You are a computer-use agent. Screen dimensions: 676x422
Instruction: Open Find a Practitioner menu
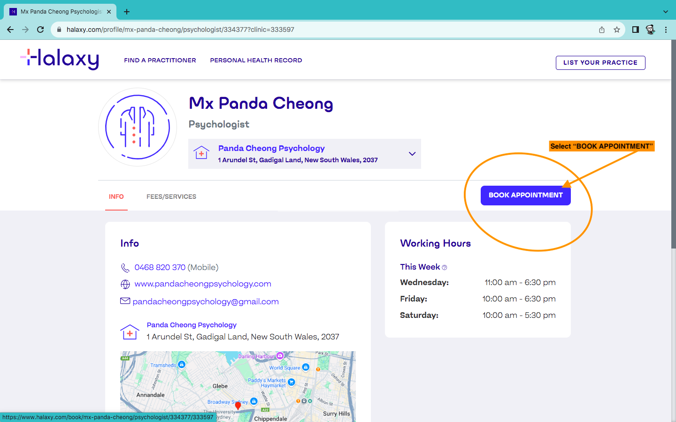pyautogui.click(x=160, y=60)
